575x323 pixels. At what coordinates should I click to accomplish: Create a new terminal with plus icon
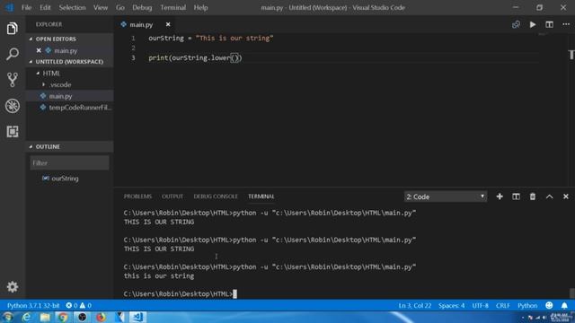pos(500,196)
